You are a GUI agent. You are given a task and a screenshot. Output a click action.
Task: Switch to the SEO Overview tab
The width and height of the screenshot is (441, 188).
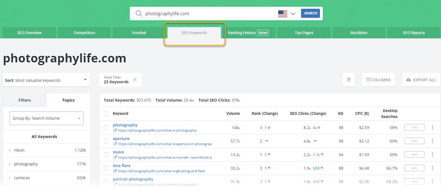pyautogui.click(x=29, y=33)
